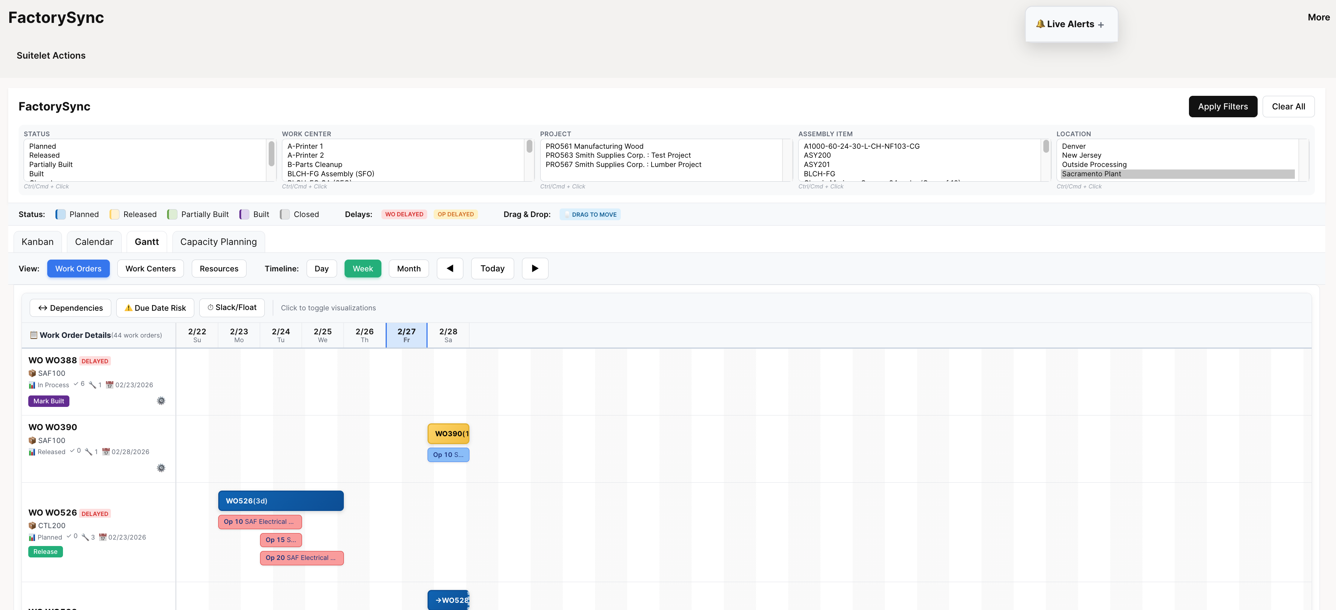Click the clipboard icon in Work Order Details header

[34, 335]
